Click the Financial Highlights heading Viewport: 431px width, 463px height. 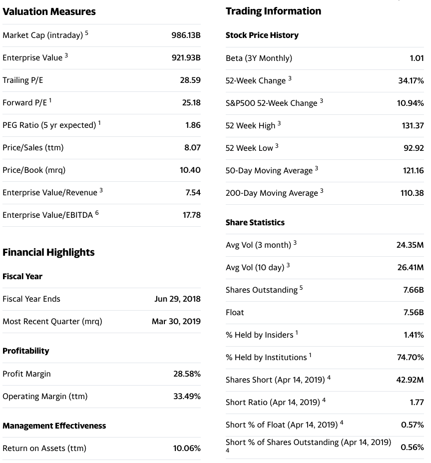48,252
